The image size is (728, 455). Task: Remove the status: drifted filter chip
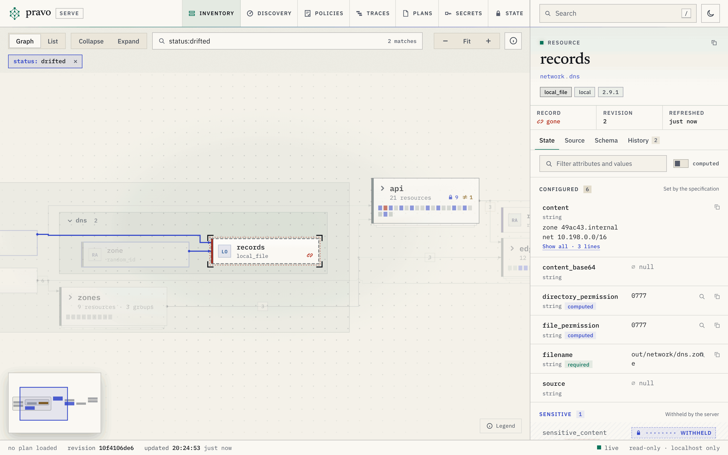[x=76, y=61]
